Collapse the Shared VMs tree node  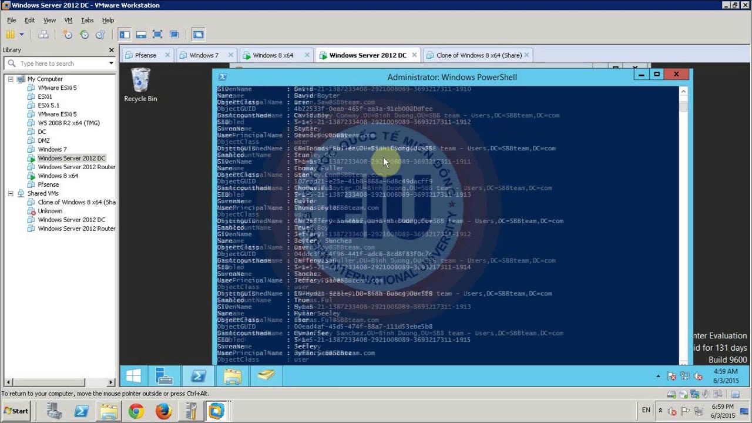pyautogui.click(x=10, y=193)
